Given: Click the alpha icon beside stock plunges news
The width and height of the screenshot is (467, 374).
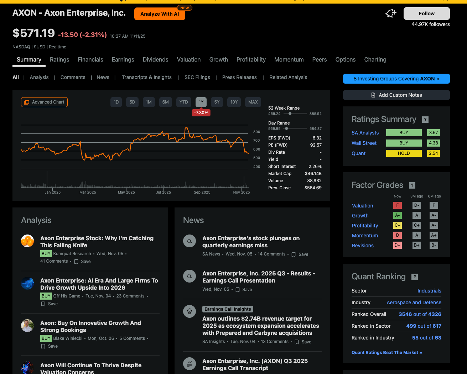Looking at the screenshot, I should [190, 241].
